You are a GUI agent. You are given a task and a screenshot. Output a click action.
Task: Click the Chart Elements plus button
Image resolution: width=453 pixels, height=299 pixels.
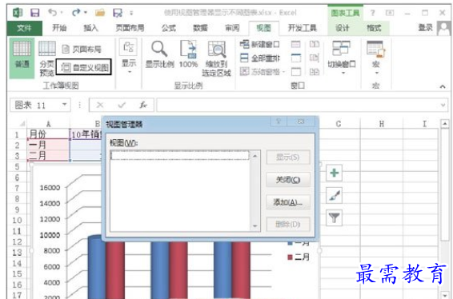coord(335,173)
